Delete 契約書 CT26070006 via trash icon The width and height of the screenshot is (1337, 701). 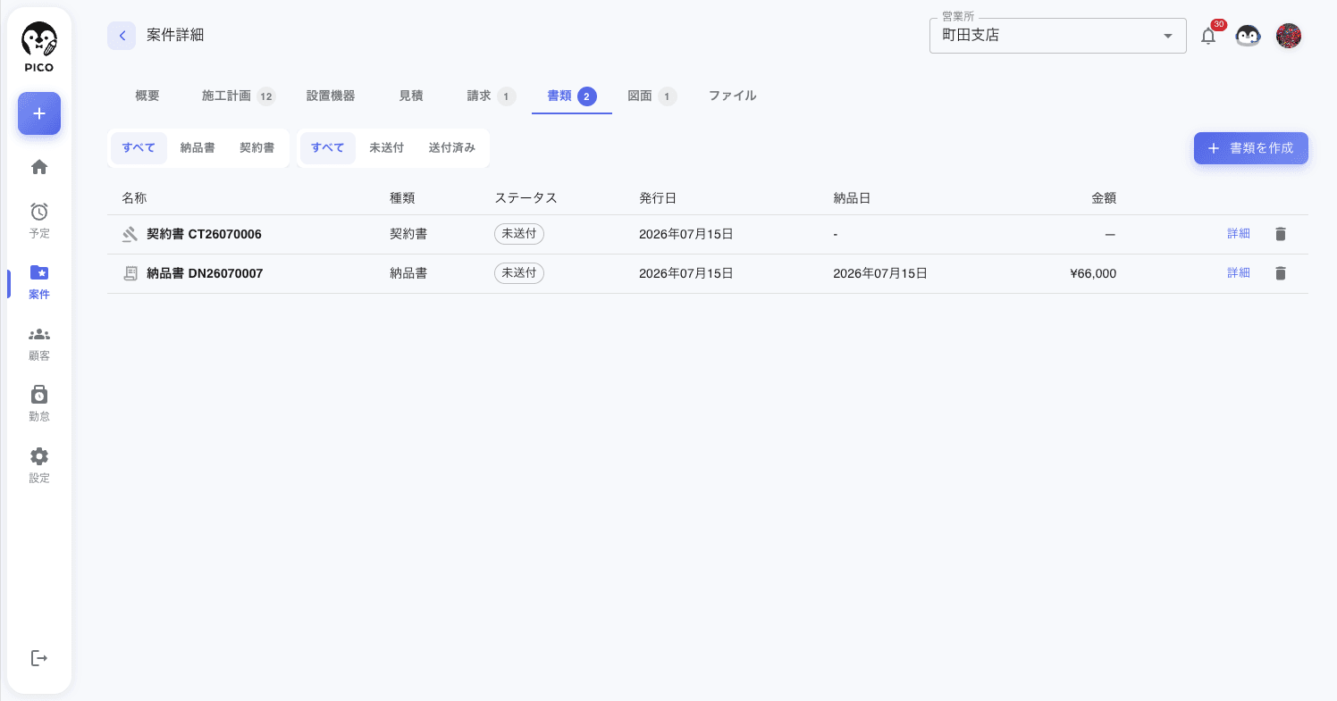[1280, 234]
